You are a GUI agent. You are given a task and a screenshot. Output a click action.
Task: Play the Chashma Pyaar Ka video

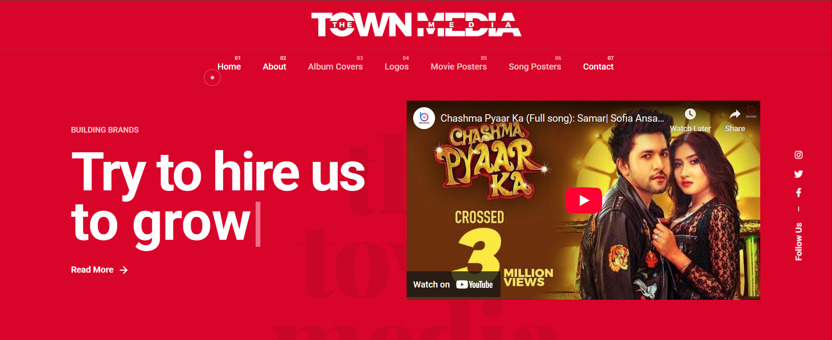pos(583,200)
